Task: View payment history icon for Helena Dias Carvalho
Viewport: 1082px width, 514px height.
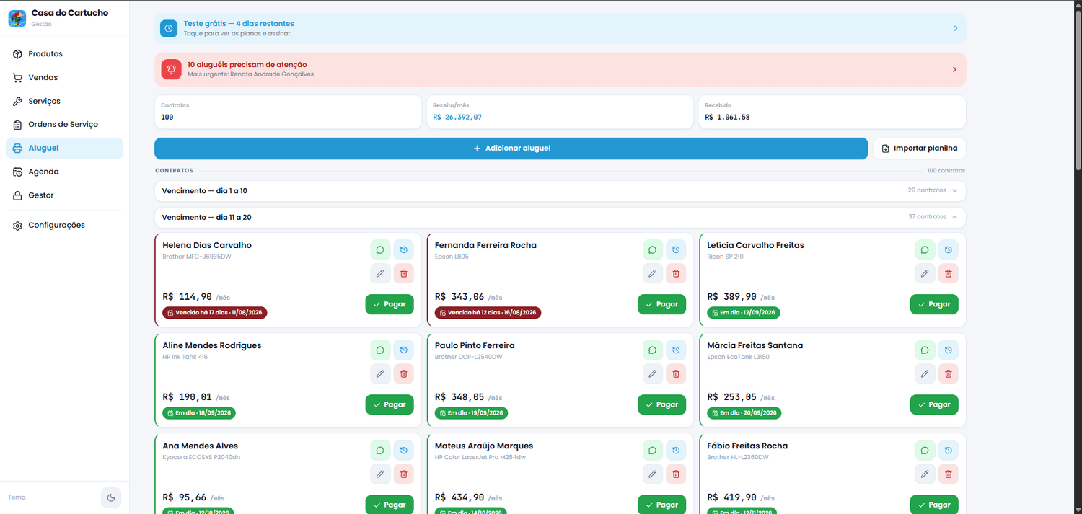Action: (404, 250)
